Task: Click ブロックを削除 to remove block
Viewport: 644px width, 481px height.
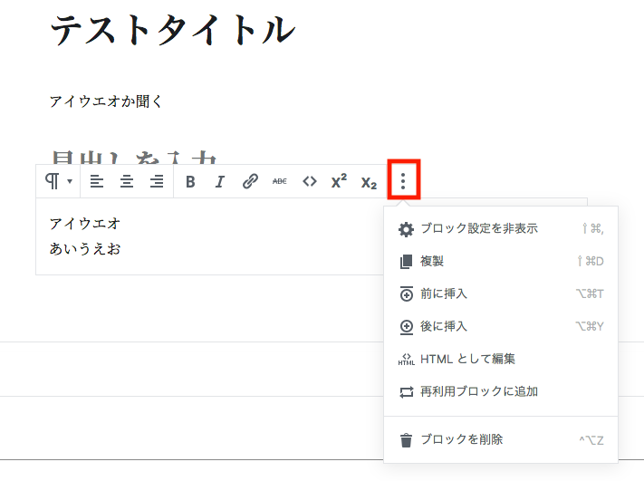Action: click(461, 440)
